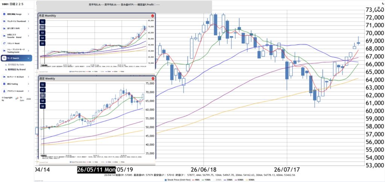Click the Account person icon
The image size is (385, 182).
coord(4,91)
